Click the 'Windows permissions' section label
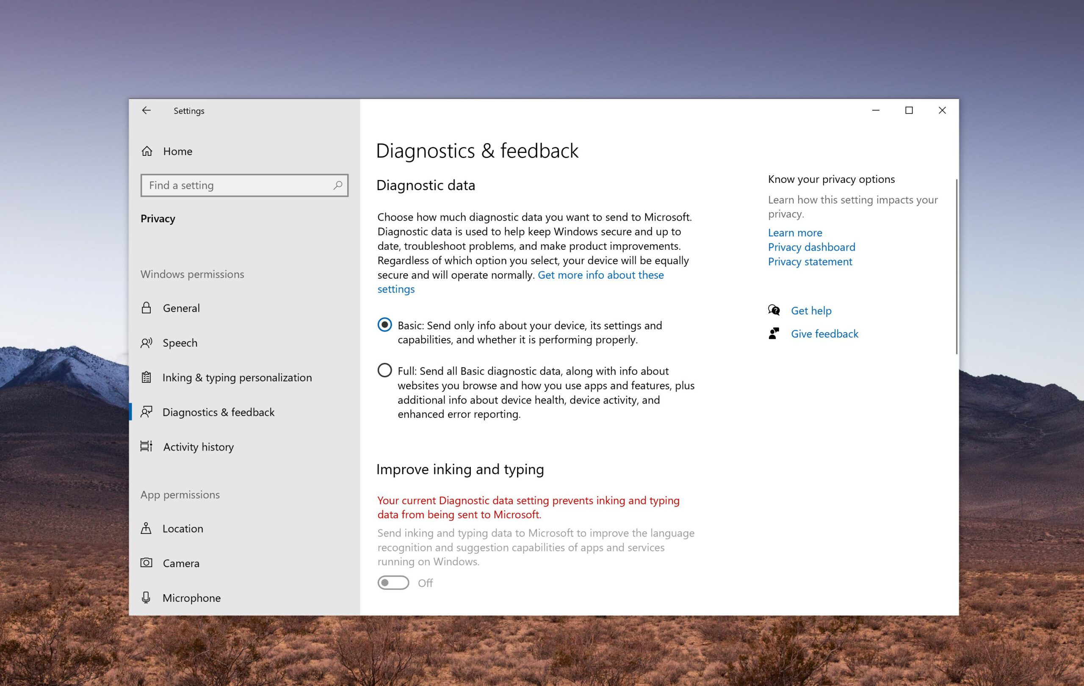 (x=192, y=274)
